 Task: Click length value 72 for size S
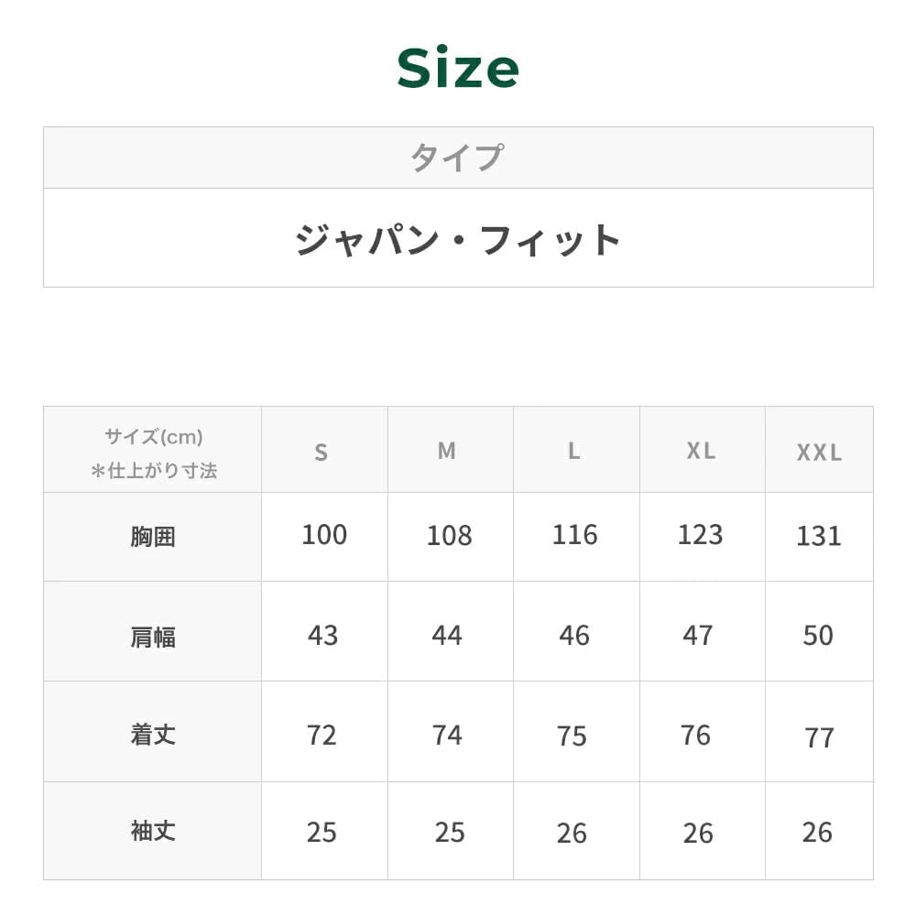tap(322, 736)
